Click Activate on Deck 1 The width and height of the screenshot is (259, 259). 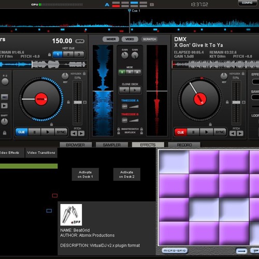click(85, 175)
